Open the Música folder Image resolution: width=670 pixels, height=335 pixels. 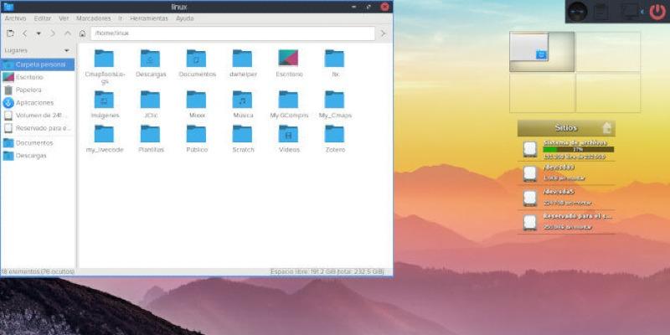[x=242, y=100]
